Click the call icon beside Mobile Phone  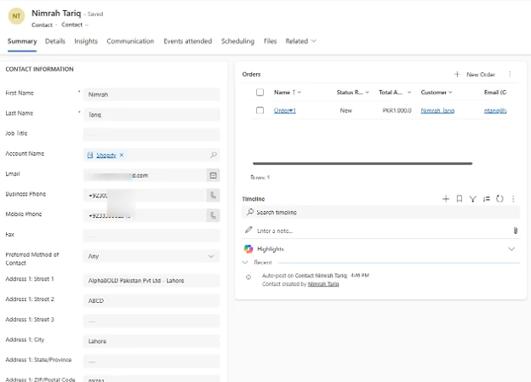[213, 215]
